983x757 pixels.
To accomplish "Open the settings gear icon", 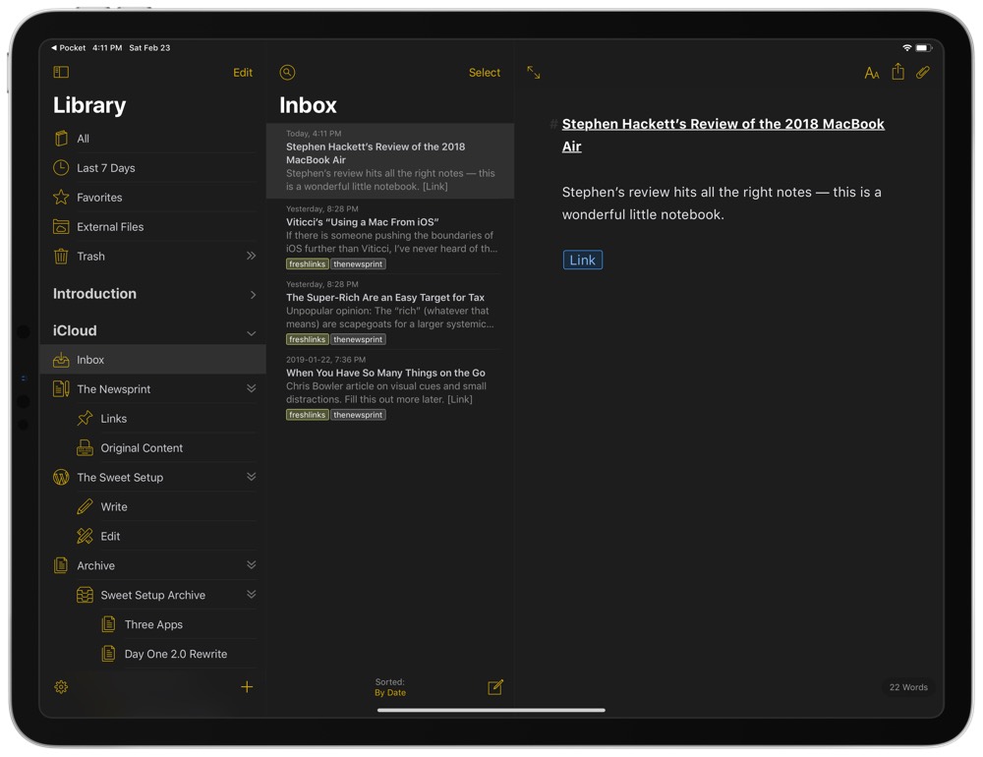I will click(x=61, y=687).
